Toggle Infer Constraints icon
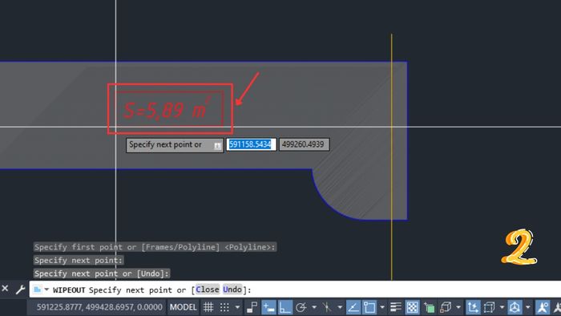 (x=252, y=307)
